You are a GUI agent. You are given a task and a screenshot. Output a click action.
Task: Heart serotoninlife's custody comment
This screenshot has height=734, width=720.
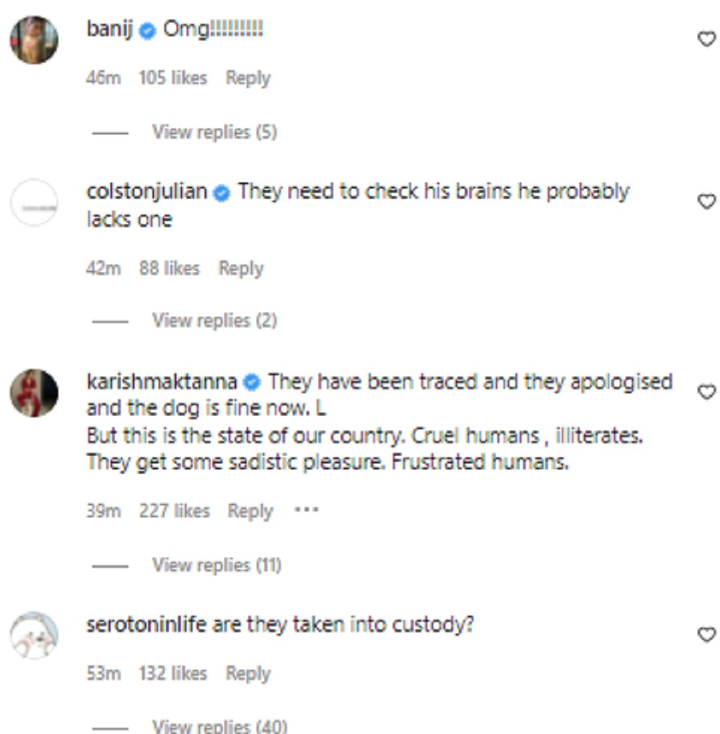[707, 634]
